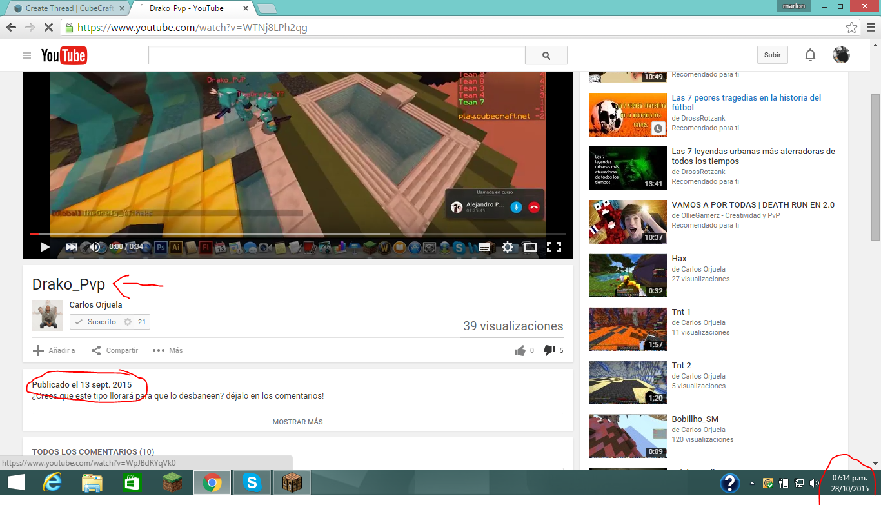Bookmark this page with star icon

coord(851,28)
